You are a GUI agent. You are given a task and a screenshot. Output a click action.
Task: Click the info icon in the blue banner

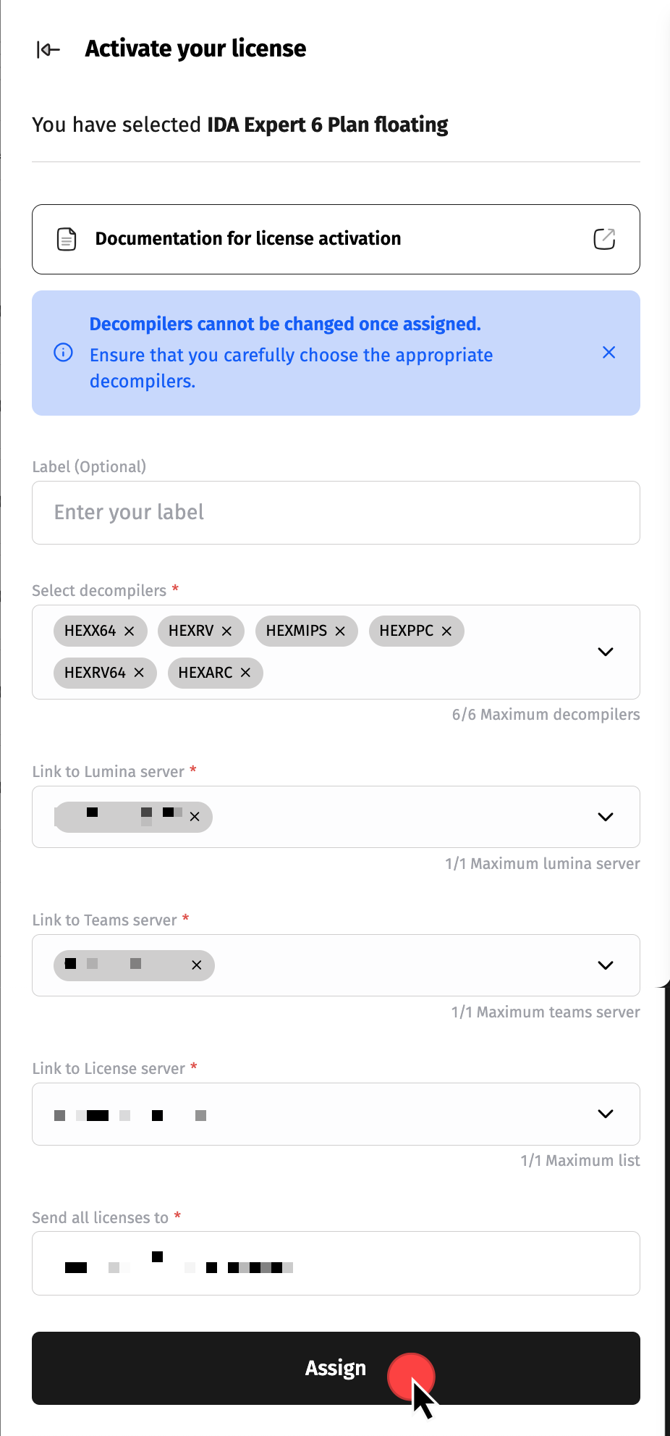click(x=64, y=353)
